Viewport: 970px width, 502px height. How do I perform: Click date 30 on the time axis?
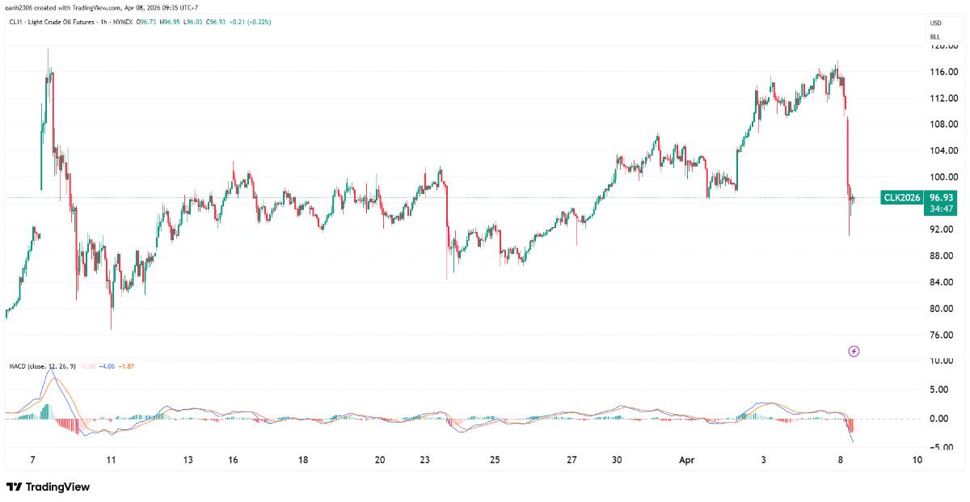(617, 460)
